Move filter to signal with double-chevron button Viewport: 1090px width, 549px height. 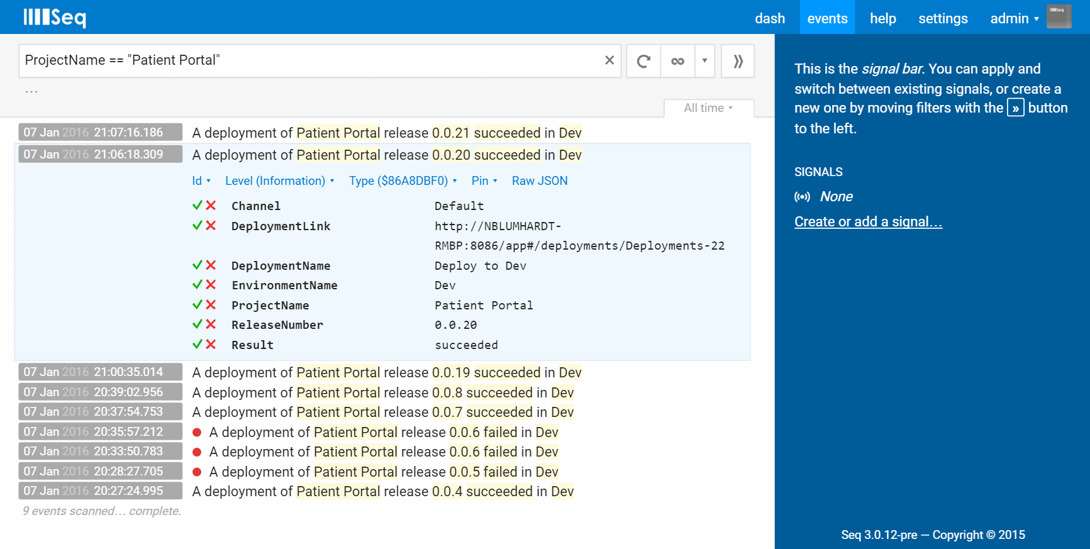(x=738, y=61)
